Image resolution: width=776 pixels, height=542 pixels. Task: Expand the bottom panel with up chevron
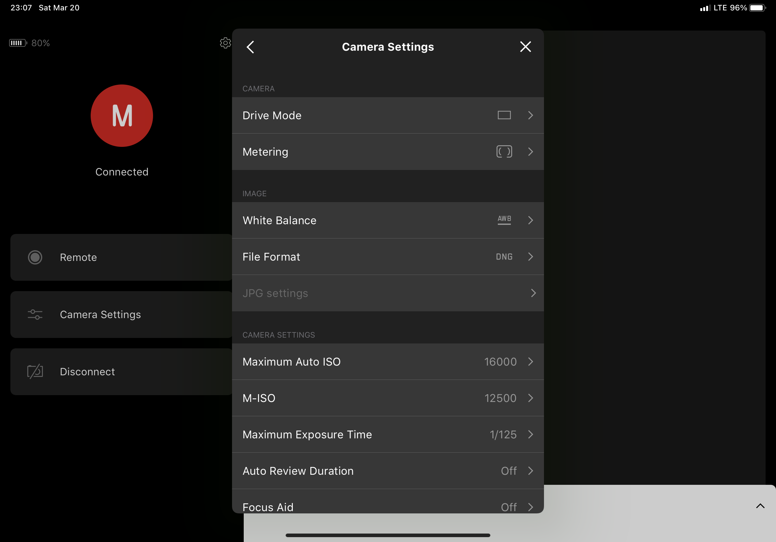pyautogui.click(x=760, y=506)
